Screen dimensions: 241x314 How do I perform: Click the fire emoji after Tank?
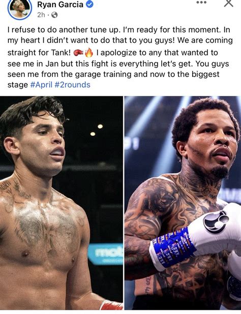[89, 53]
